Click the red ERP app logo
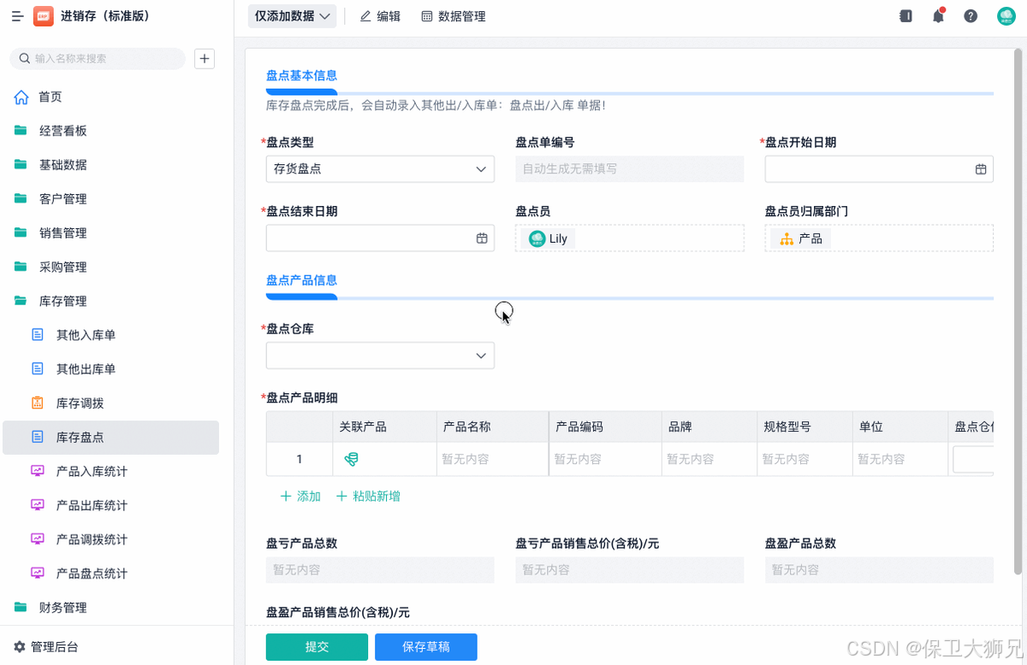Viewport: 1027px width, 665px height. [x=43, y=16]
